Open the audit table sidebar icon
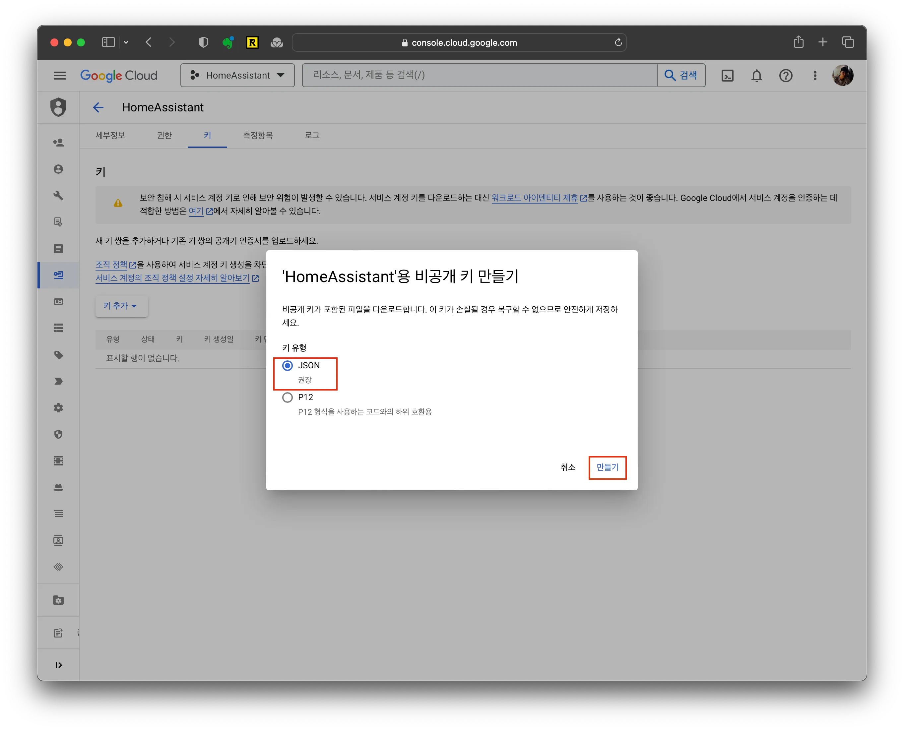Viewport: 904px width, 730px height. pyautogui.click(x=58, y=461)
